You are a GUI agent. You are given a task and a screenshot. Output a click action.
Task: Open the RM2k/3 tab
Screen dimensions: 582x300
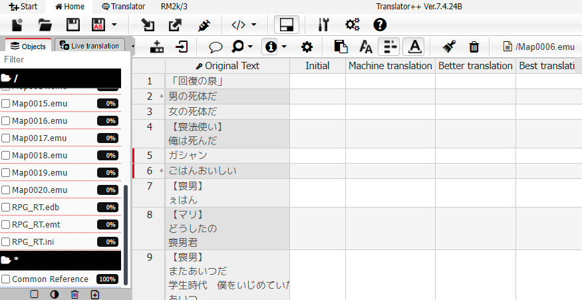pos(174,6)
